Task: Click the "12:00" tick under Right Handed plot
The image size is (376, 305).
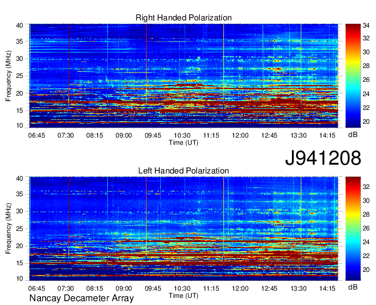Action: click(x=240, y=135)
